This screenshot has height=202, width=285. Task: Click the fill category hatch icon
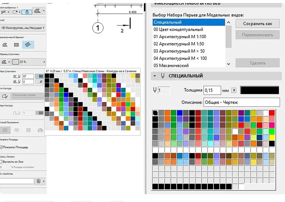click(x=4, y=62)
